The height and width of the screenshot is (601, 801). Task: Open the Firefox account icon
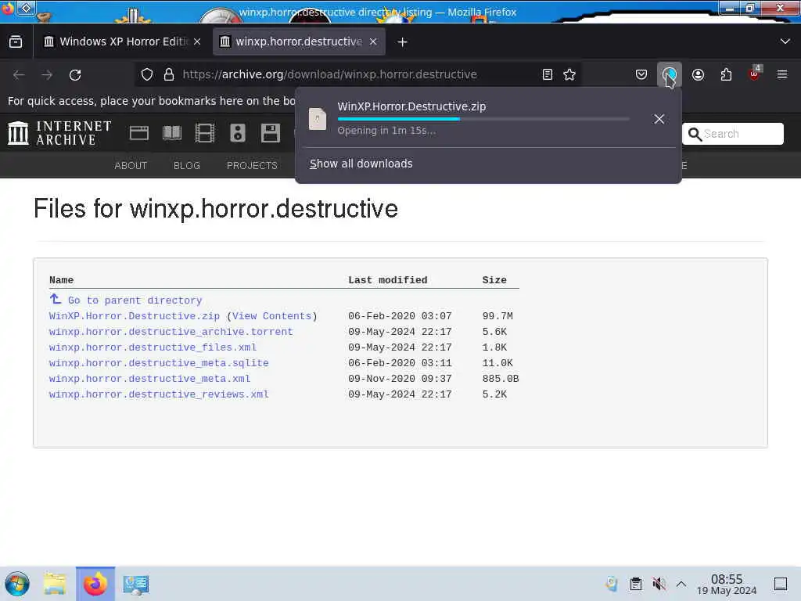click(x=698, y=74)
